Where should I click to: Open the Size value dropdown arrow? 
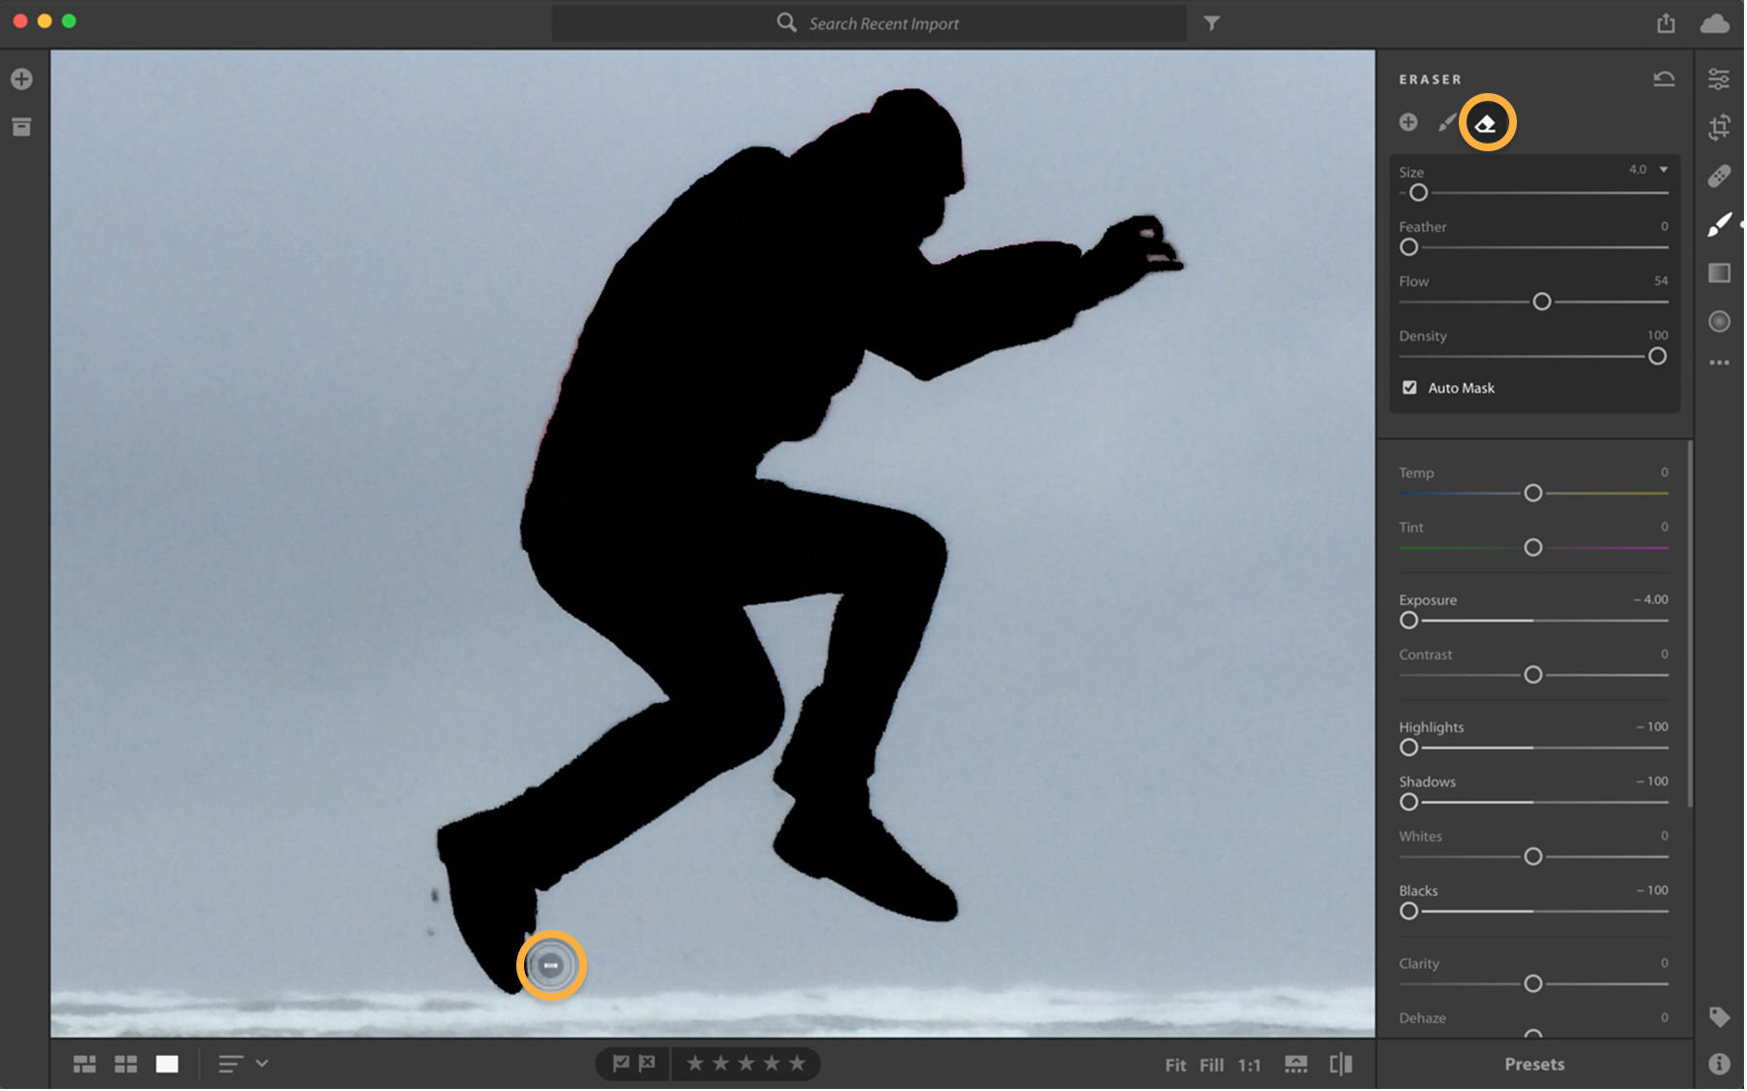coord(1665,169)
